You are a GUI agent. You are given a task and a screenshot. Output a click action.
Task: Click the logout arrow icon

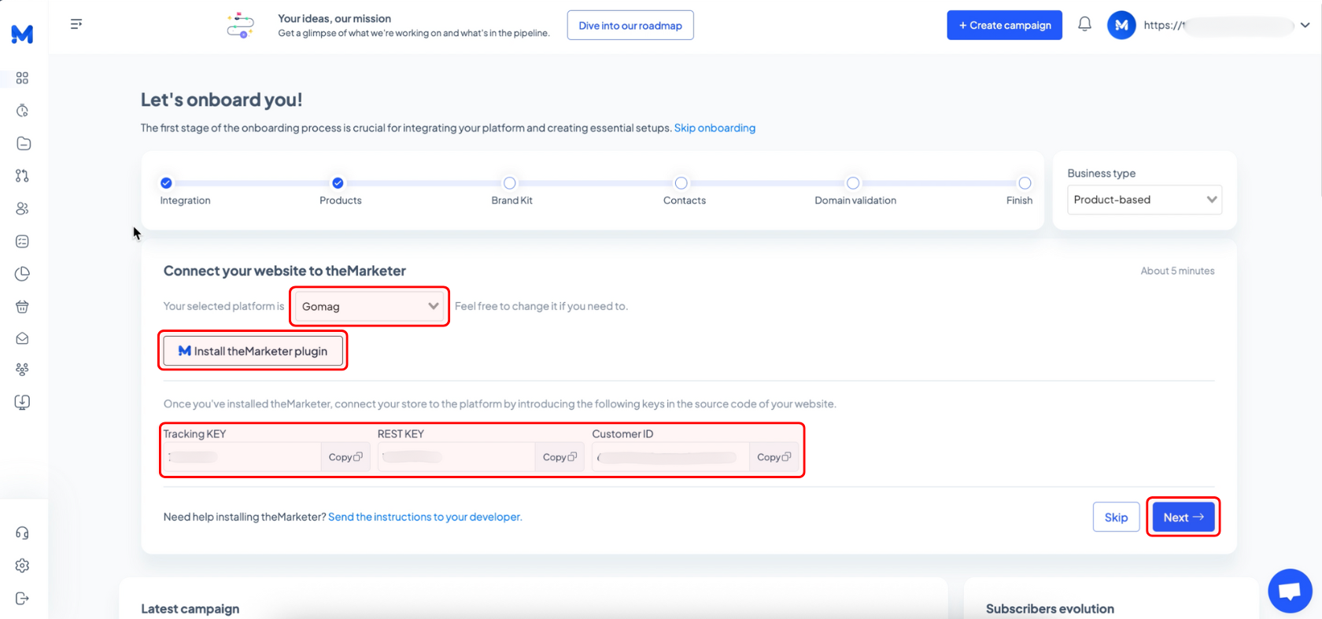point(22,599)
